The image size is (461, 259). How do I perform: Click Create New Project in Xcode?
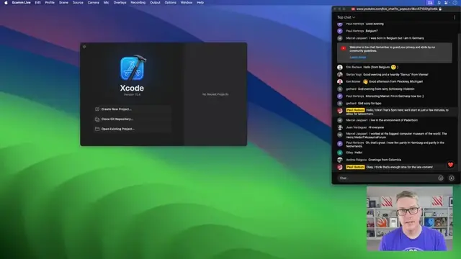coord(133,109)
